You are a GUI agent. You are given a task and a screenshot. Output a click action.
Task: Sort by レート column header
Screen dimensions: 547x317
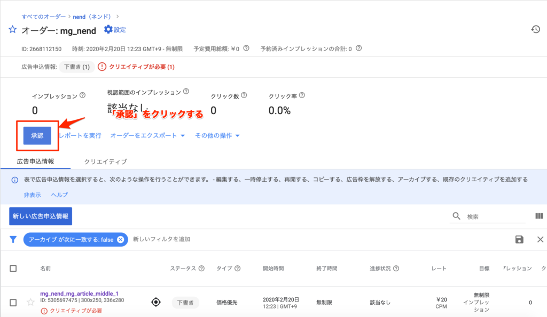pos(439,269)
